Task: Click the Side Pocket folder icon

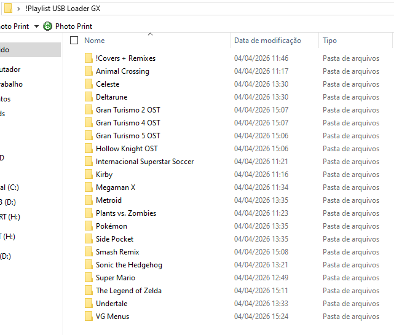Action: click(x=89, y=238)
